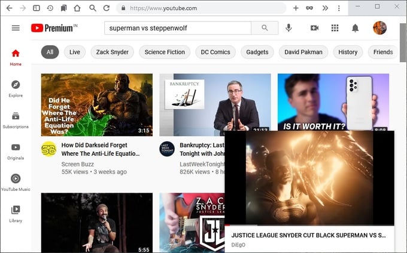Reload the page with refresh icon
This screenshot has width=407, height=253.
(x=107, y=8)
